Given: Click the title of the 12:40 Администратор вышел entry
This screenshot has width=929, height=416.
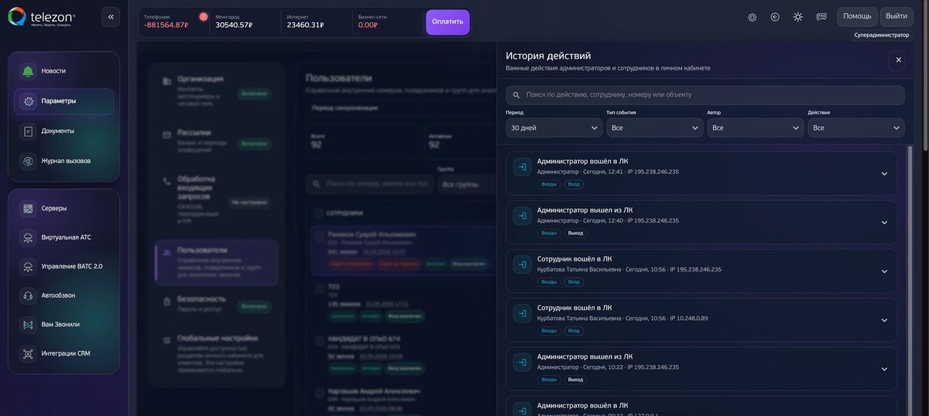Looking at the screenshot, I should click(584, 210).
